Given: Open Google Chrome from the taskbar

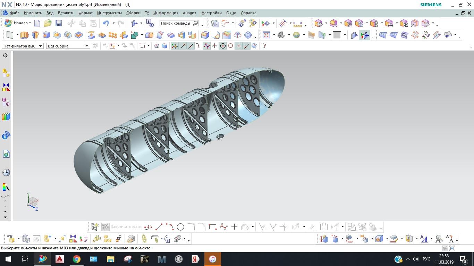Looking at the screenshot, I should (77, 259).
